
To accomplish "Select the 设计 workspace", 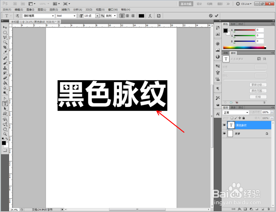I will pyautogui.click(x=199, y=4).
